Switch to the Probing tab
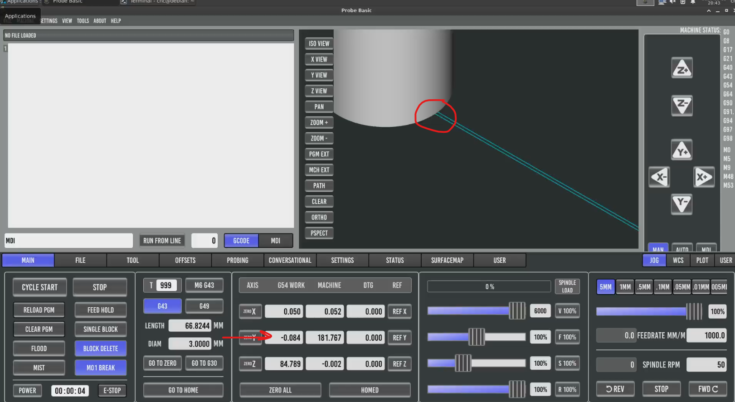Viewport: 735px width, 402px height. 238,260
